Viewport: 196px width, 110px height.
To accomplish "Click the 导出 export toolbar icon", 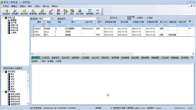I will pos(72,12).
